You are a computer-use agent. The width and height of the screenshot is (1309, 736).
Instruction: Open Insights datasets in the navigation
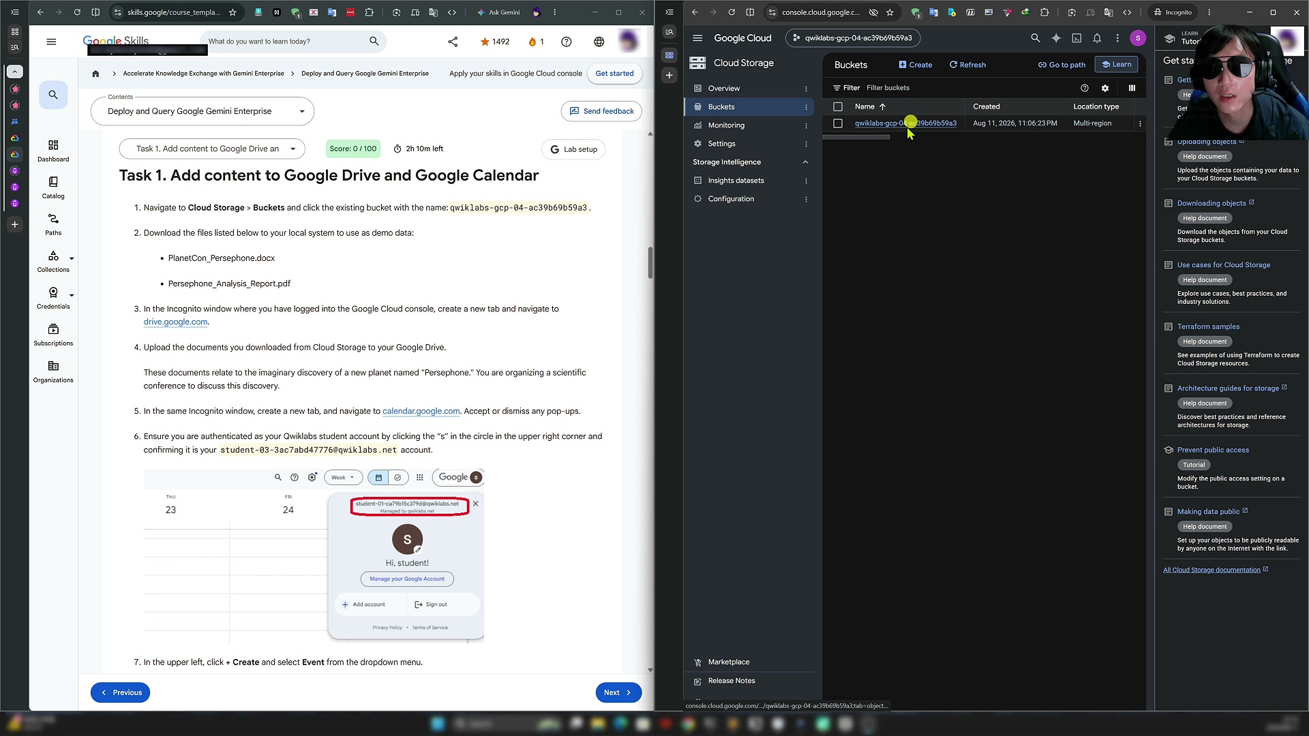736,181
